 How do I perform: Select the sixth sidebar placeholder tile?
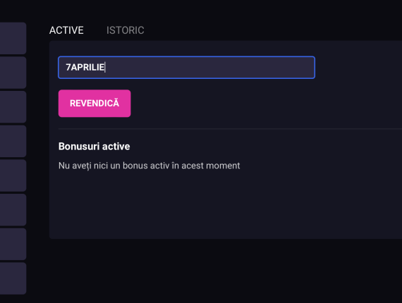[13, 210]
